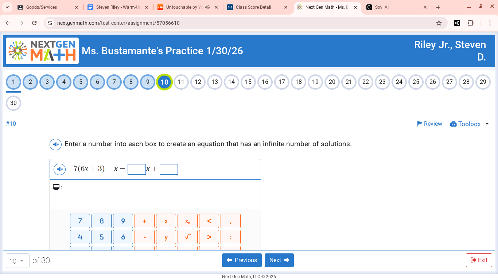Click inside the first answer box
The image size is (498, 280).
pos(137,169)
